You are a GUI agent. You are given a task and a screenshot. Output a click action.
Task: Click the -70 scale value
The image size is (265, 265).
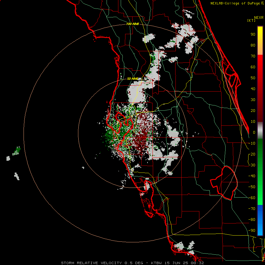(252, 208)
